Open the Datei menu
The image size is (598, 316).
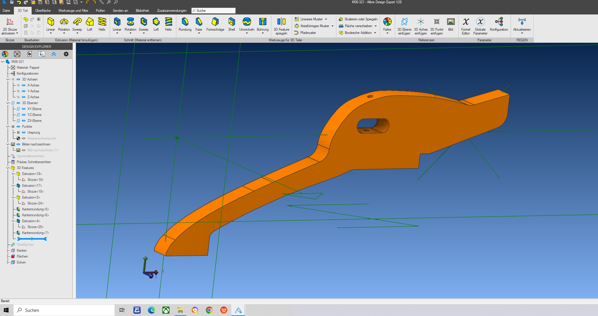point(6,11)
